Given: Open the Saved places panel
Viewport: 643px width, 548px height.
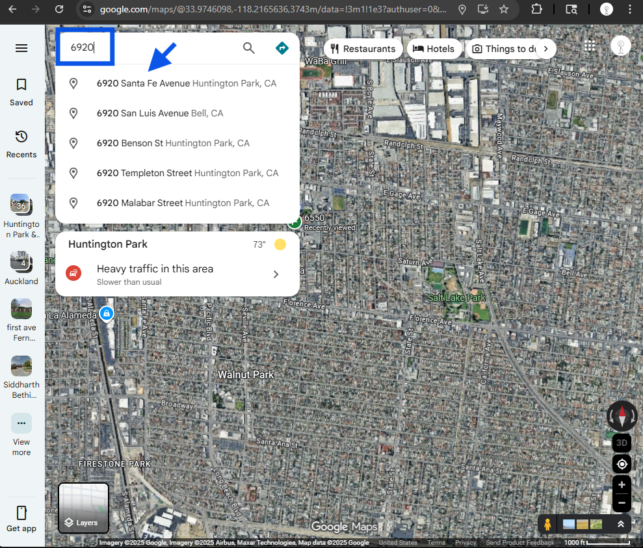Looking at the screenshot, I should click(21, 92).
